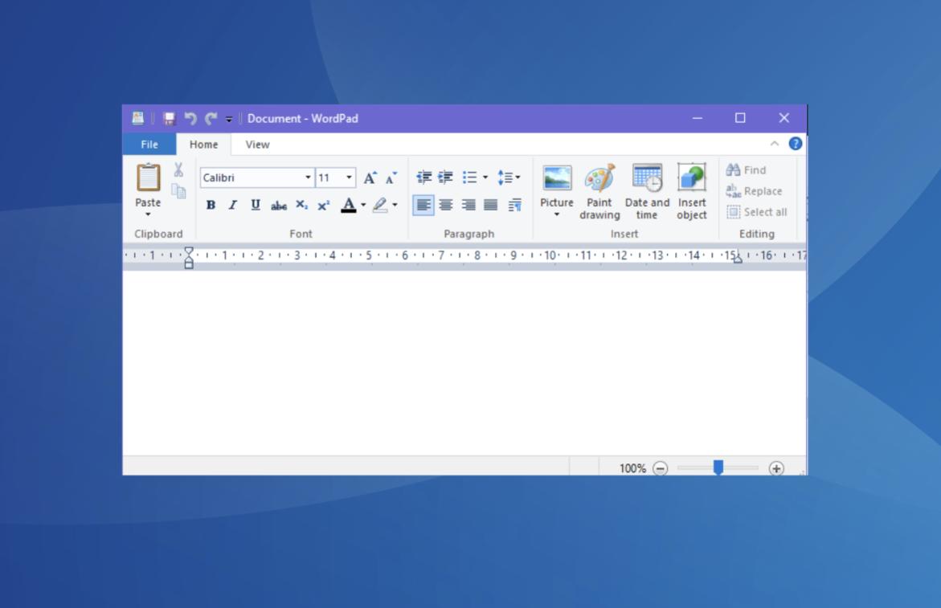This screenshot has height=608, width=941.
Task: Collapse the ribbon with the chevron
Action: (774, 144)
